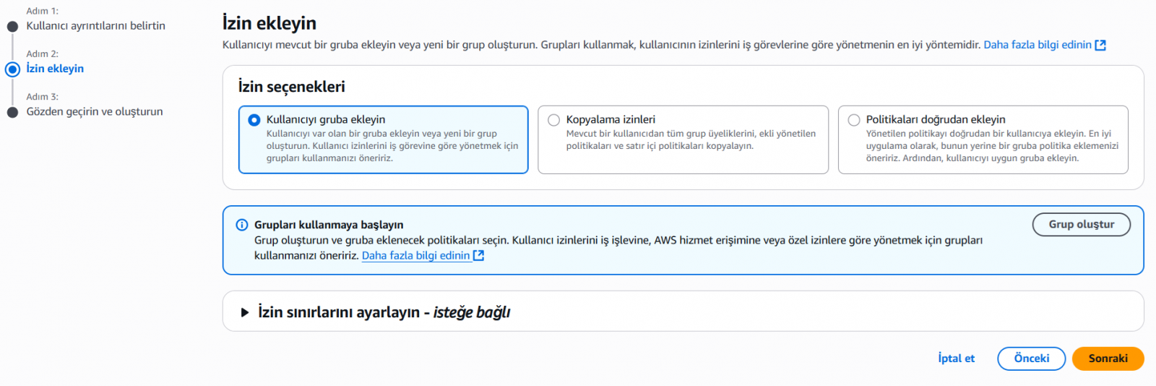The width and height of the screenshot is (1156, 386).
Task: Open 'Daha fazla bilgi edinin' link under page title
Action: pos(1037,45)
